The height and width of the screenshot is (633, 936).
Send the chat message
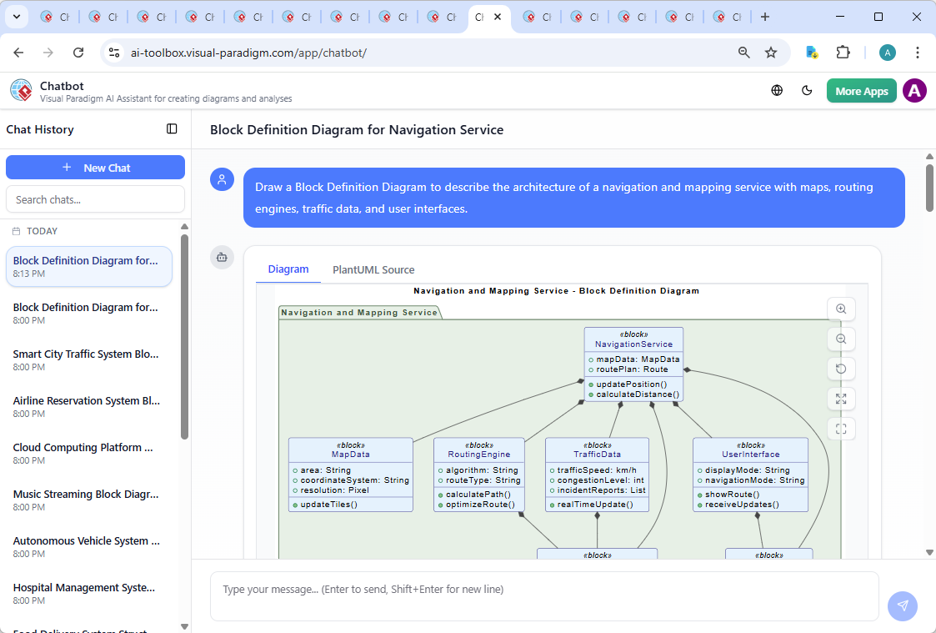click(903, 606)
